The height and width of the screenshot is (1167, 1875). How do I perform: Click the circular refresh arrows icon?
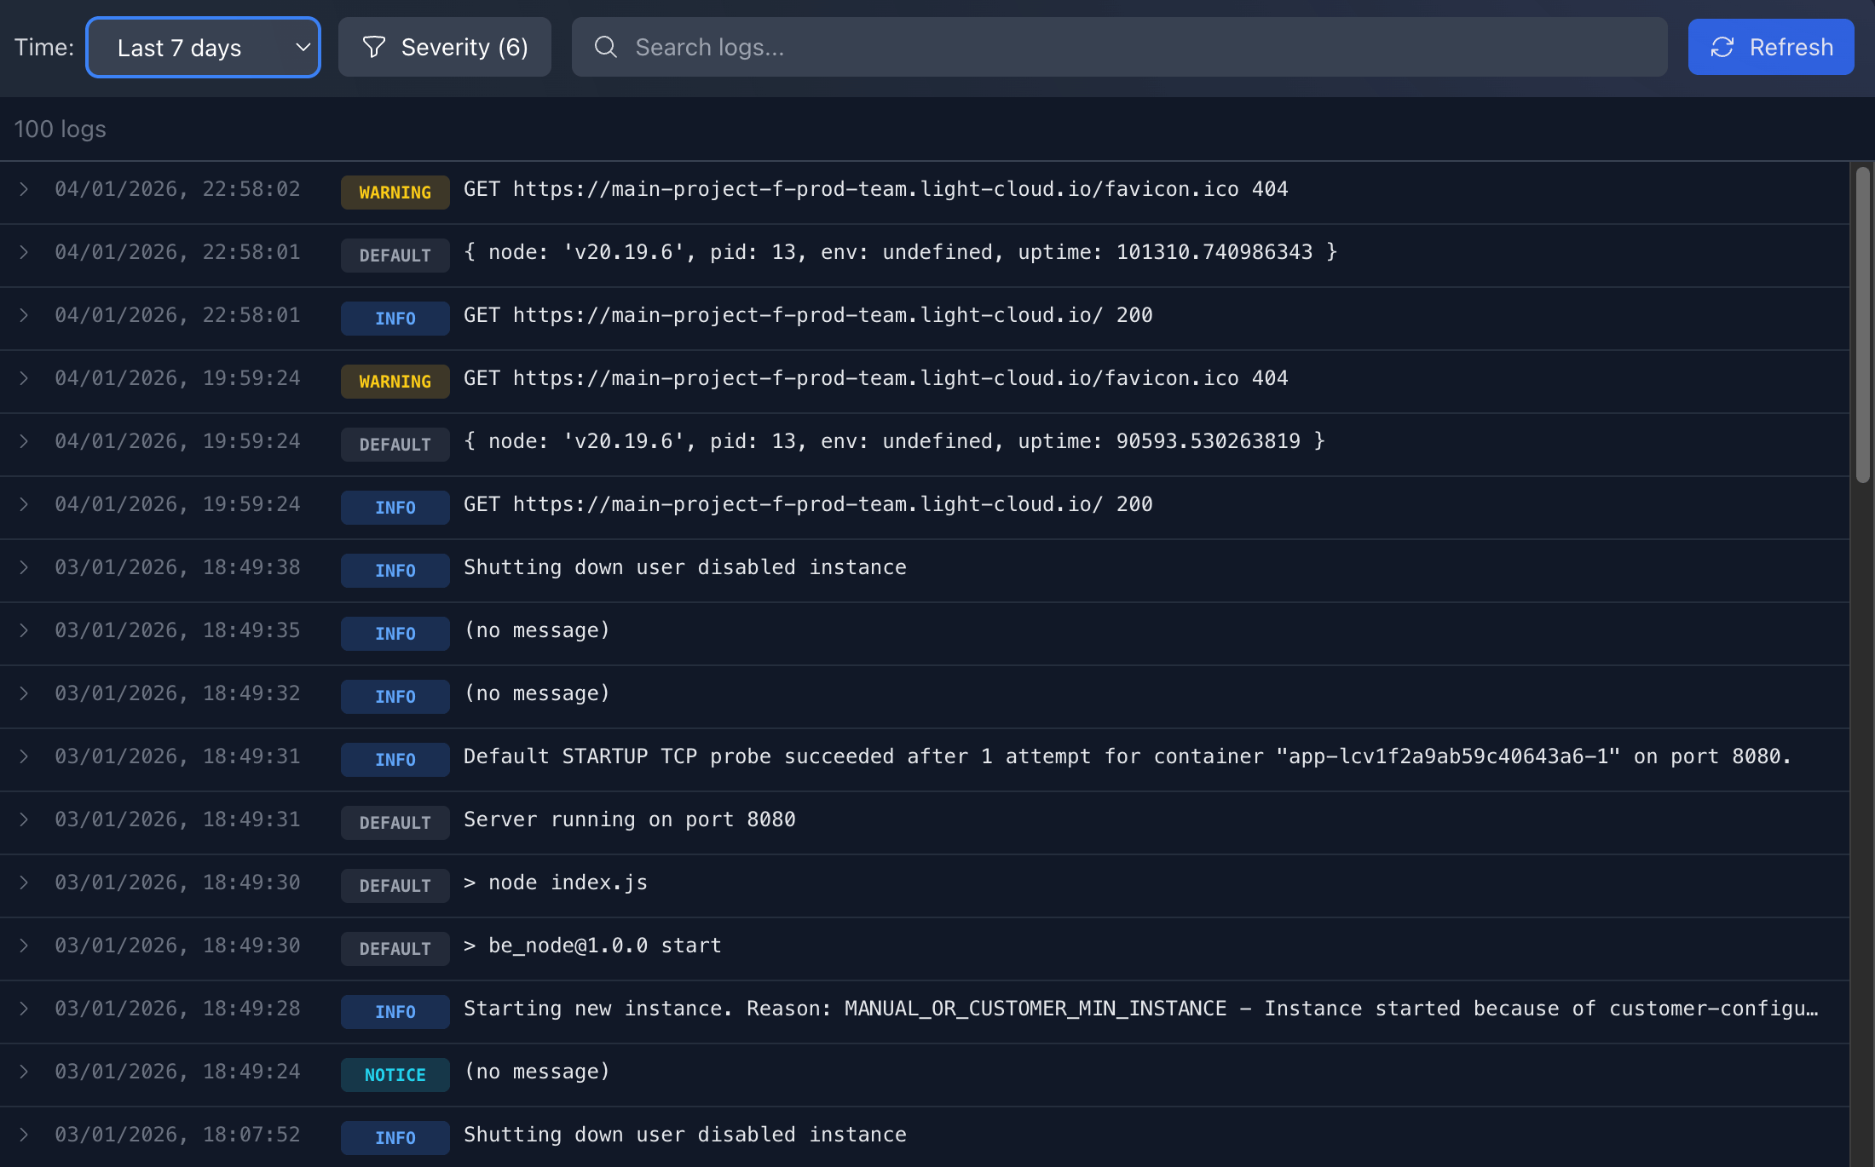pyautogui.click(x=1722, y=47)
